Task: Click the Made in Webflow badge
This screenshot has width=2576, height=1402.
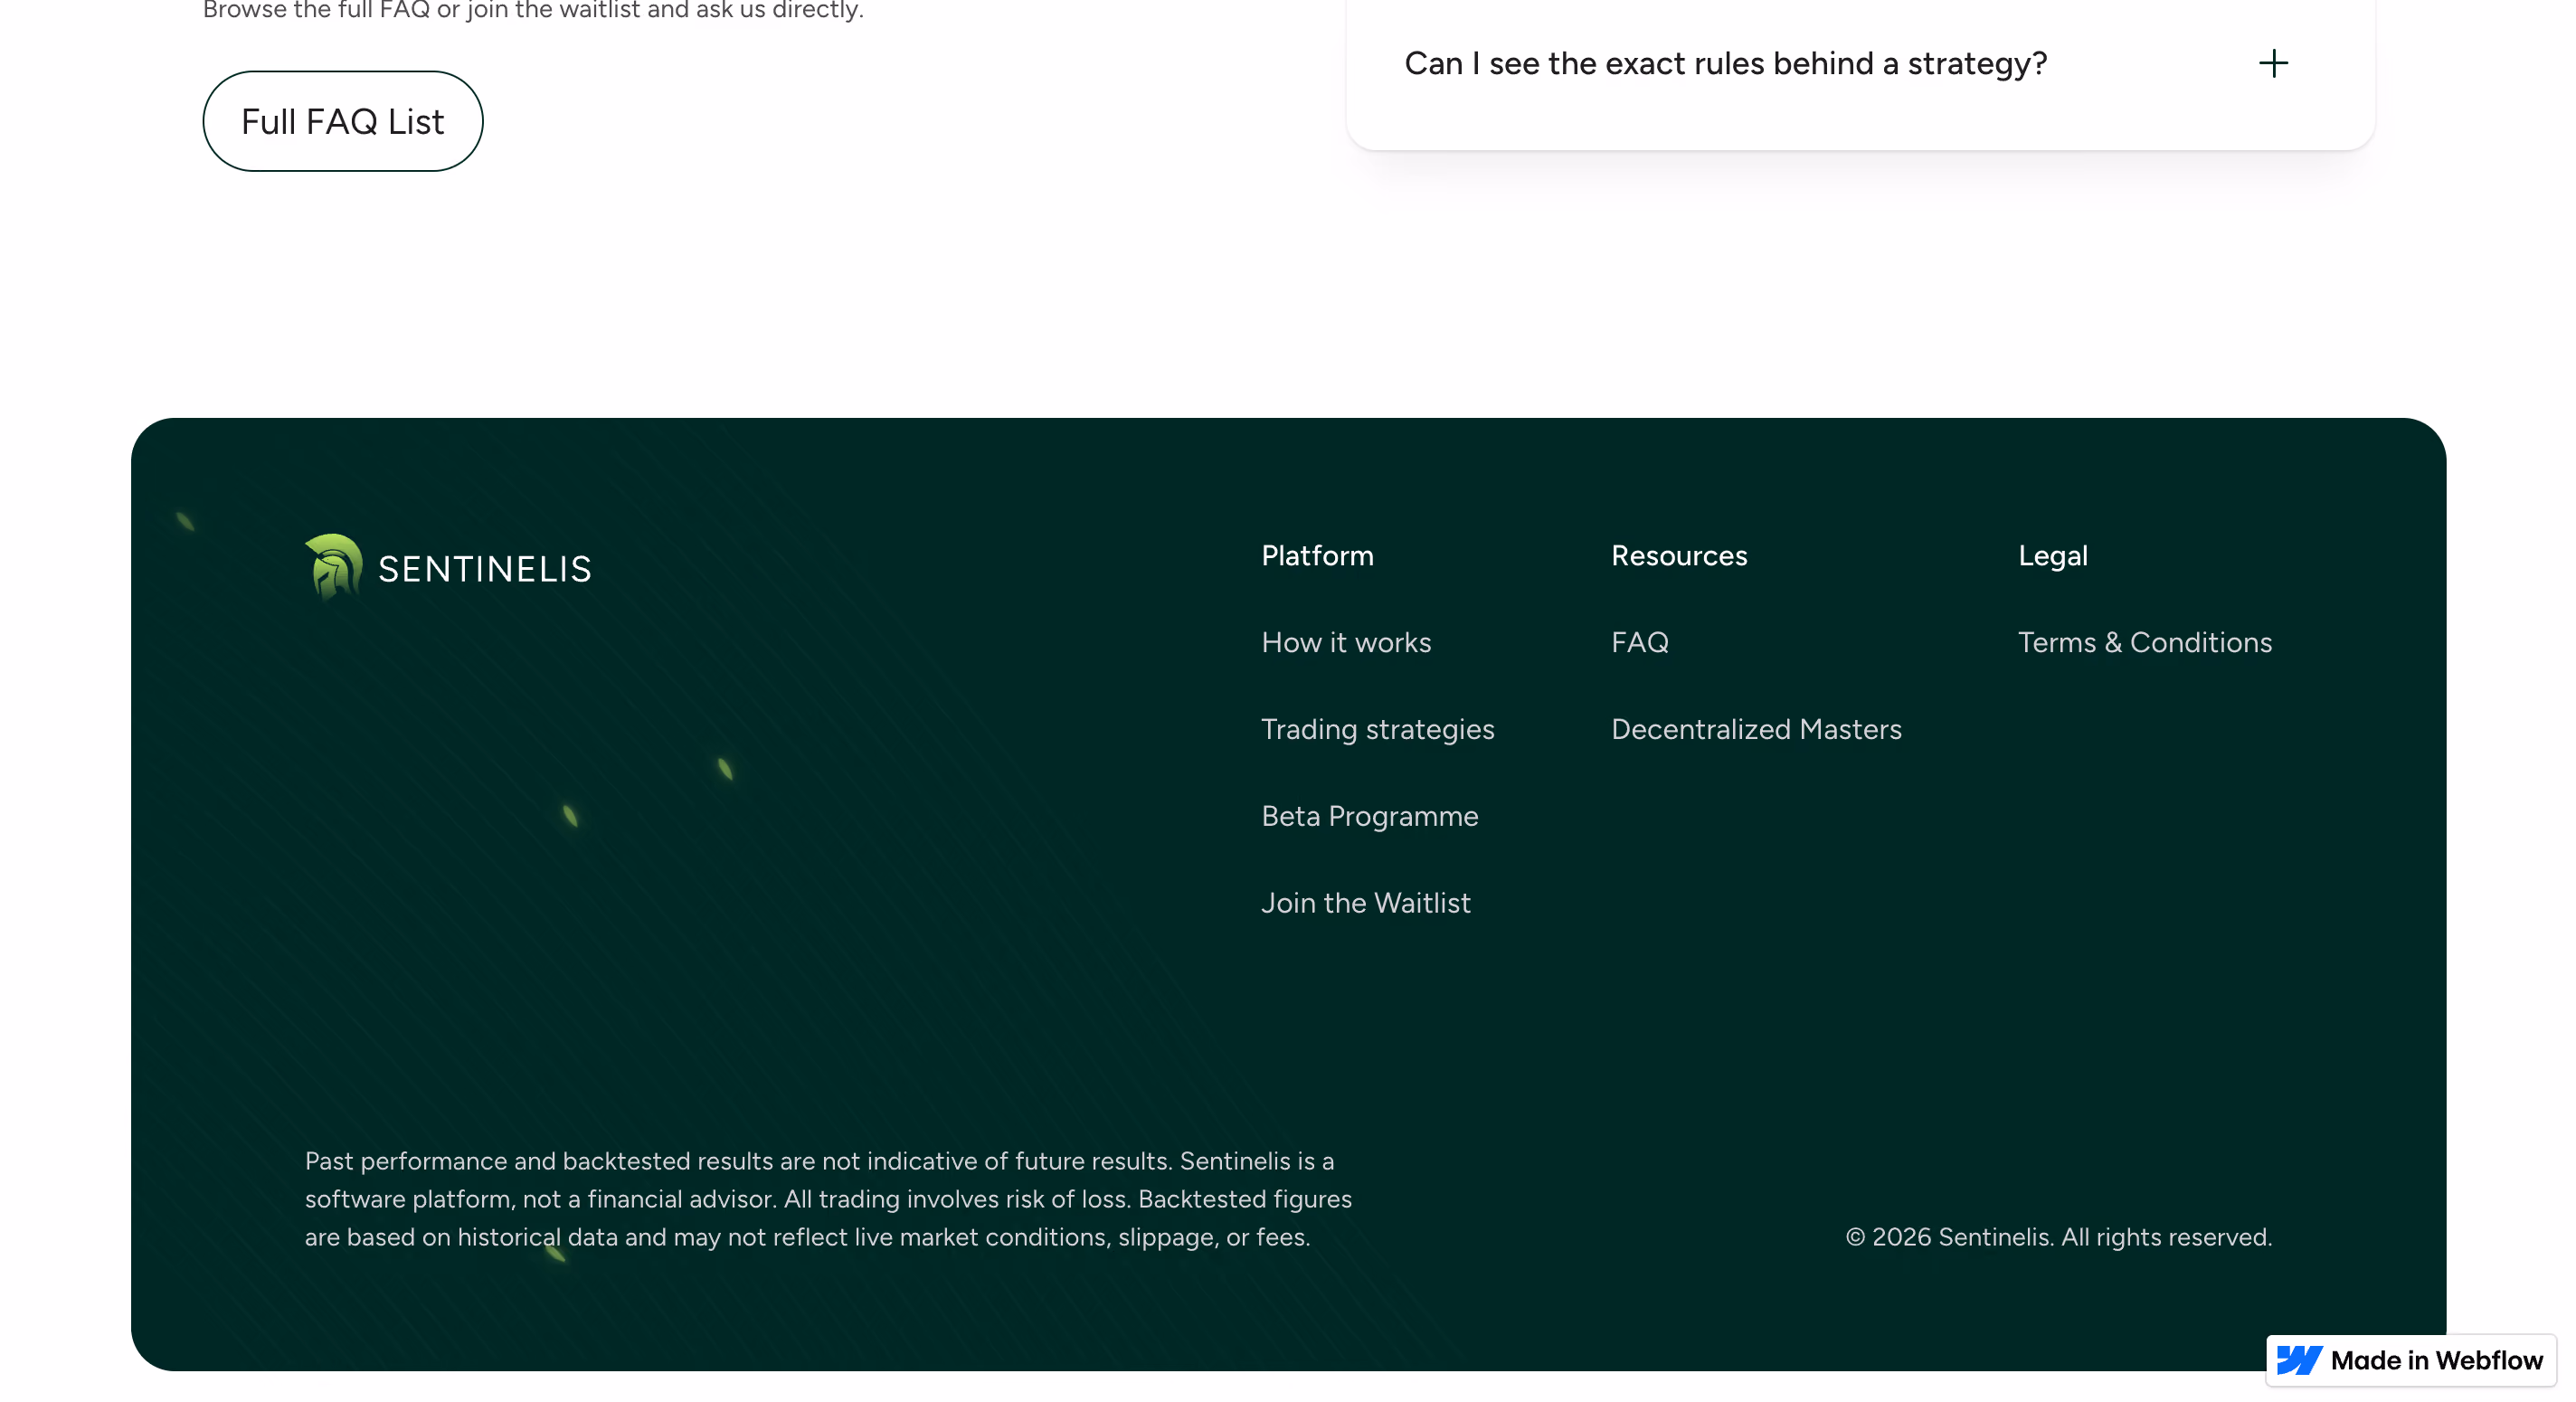Action: (x=2411, y=1360)
